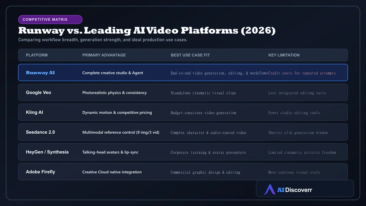Click 'Dynamic motion & competitive pricing' cell
Screen dimensions: 366x206
[117, 113]
